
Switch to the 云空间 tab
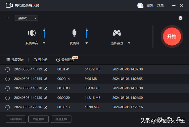[x=40, y=60]
